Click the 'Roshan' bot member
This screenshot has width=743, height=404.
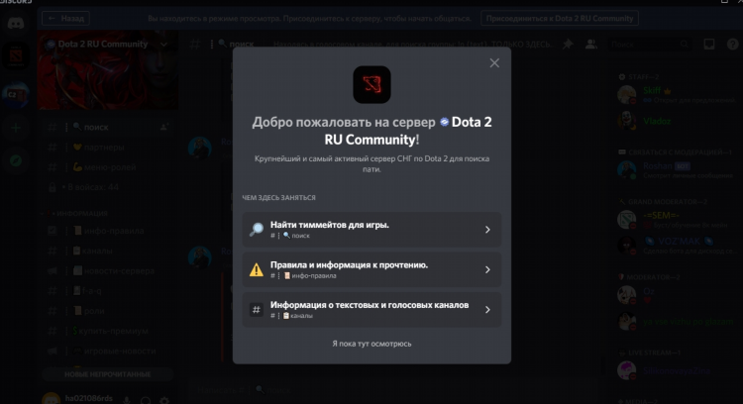[677, 170]
